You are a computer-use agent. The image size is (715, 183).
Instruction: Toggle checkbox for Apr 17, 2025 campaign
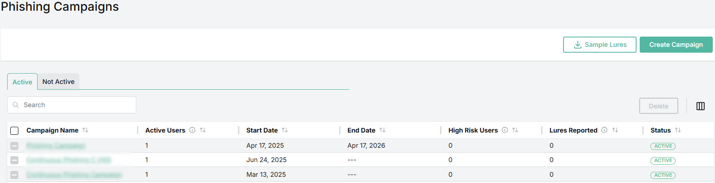(14, 146)
